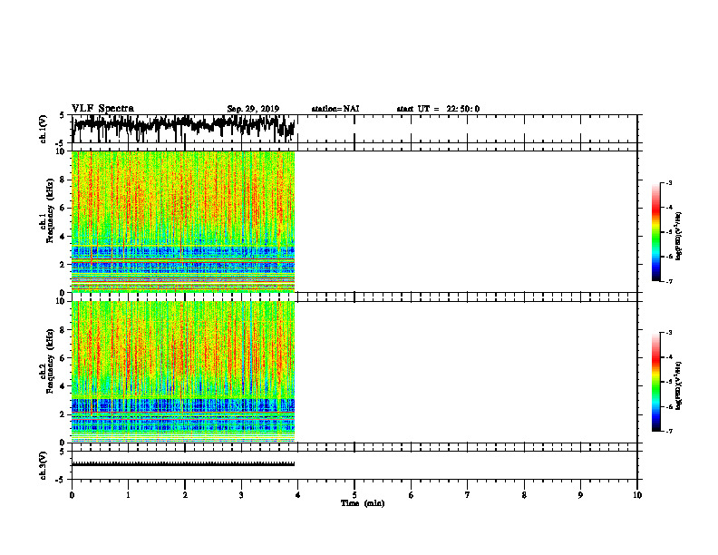Click the "start UT = 22:50:0" text
This screenshot has height=555, width=718.
[x=438, y=109]
